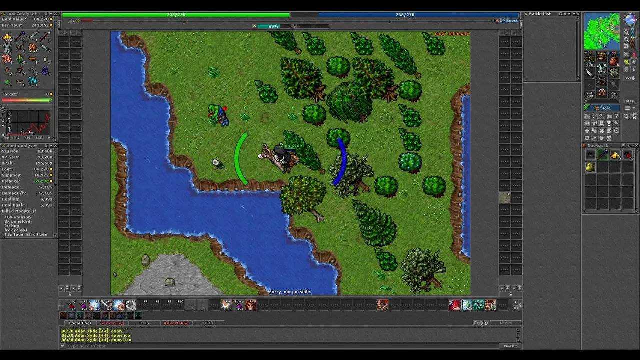
Task: Click gold coins stack in Loot Analyser
Action: click(7, 37)
